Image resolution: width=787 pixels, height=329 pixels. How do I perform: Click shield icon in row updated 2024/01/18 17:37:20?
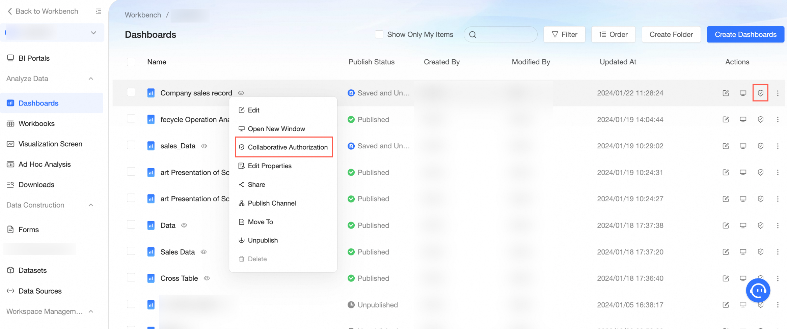point(760,252)
